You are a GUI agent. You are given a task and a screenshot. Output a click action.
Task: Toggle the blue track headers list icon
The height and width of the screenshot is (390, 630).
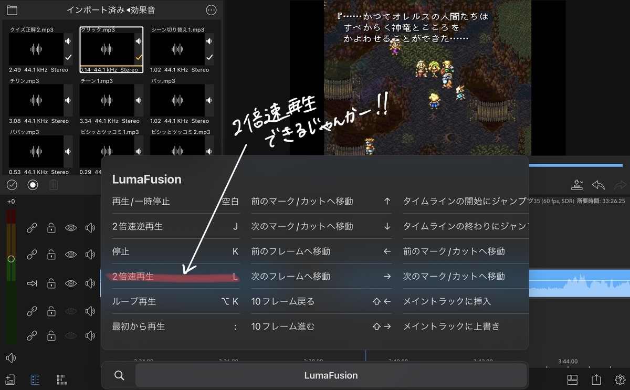(x=35, y=380)
